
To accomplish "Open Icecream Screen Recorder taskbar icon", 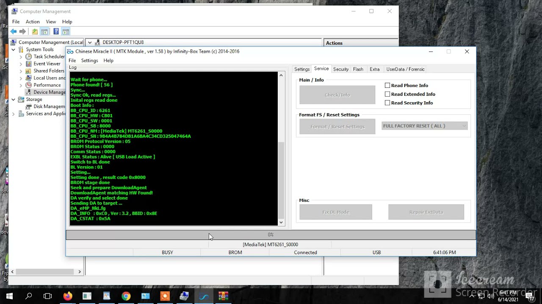I will coord(165,296).
